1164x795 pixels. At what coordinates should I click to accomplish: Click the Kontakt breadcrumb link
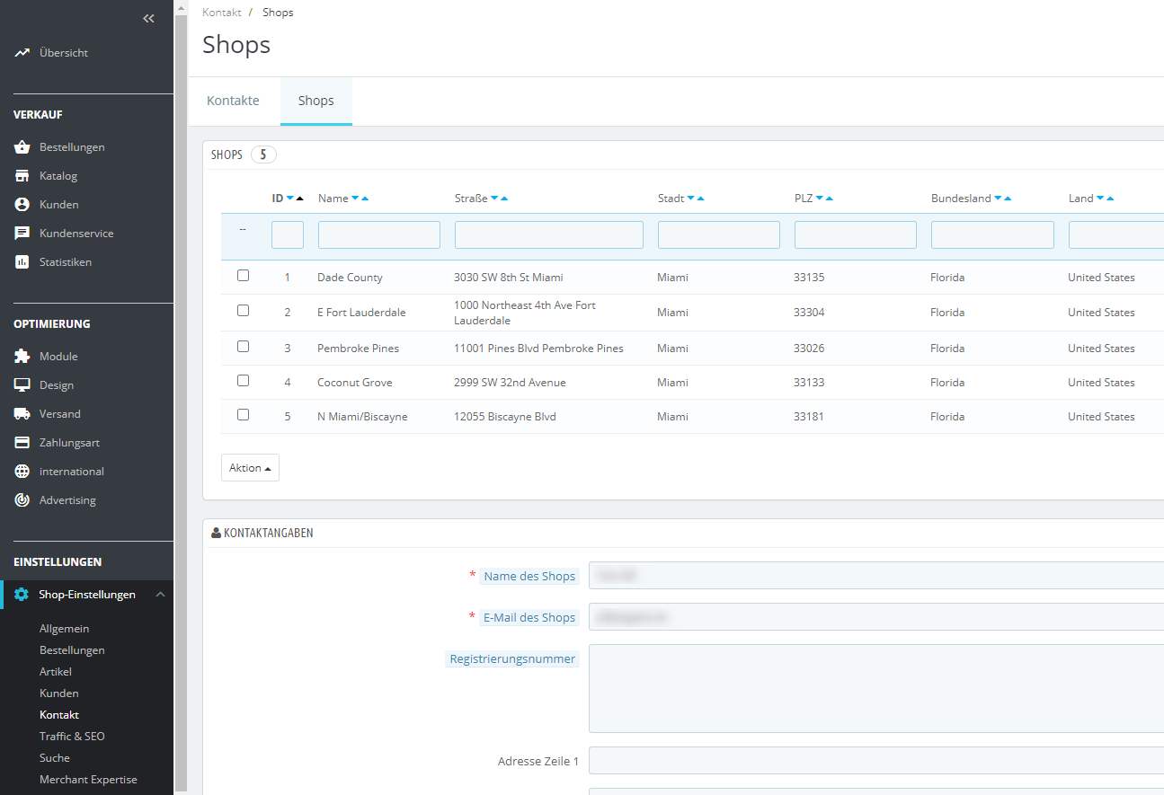click(x=221, y=13)
